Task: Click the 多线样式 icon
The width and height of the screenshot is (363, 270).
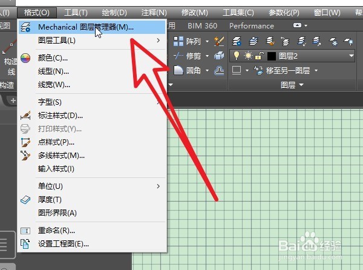Action: click(25, 156)
